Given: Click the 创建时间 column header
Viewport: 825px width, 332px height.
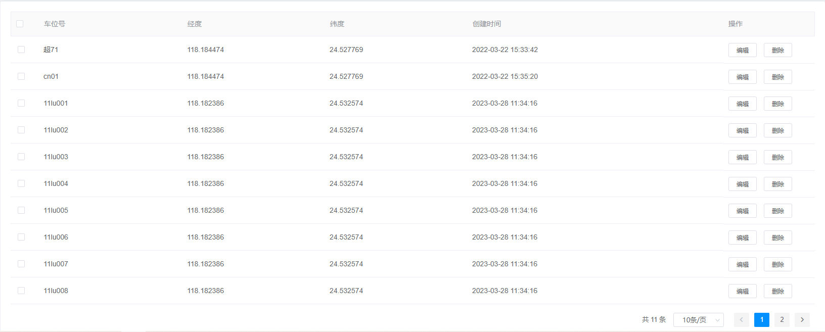Looking at the screenshot, I should (486, 24).
